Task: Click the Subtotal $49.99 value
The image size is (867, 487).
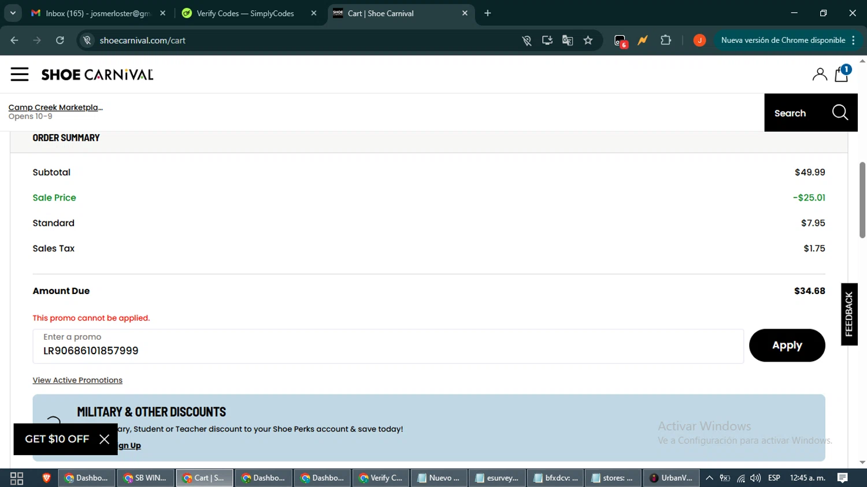Action: (810, 172)
